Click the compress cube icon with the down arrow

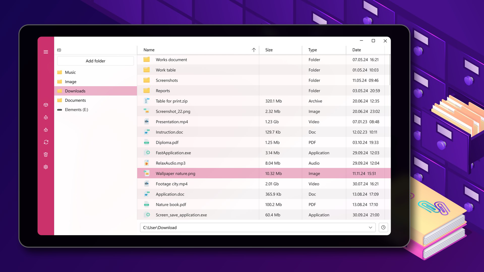[x=46, y=130]
